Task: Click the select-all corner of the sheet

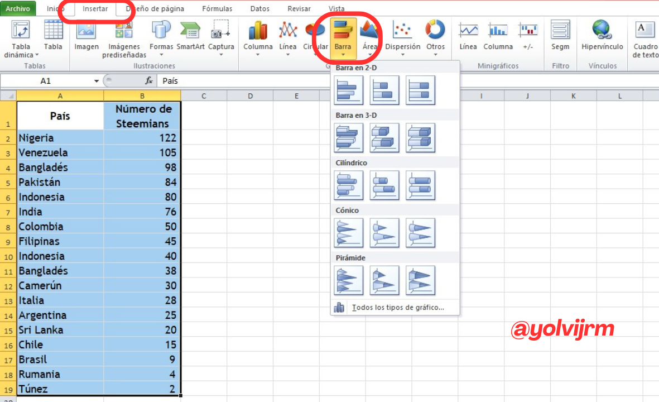Action: click(8, 96)
